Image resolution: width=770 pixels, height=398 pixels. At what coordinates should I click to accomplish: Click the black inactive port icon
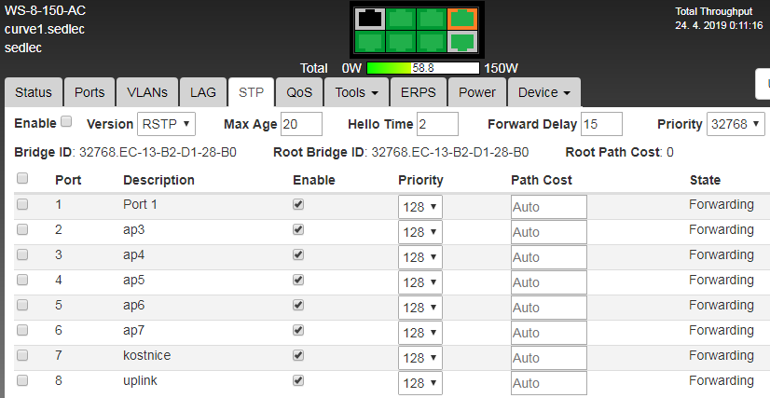tap(371, 18)
